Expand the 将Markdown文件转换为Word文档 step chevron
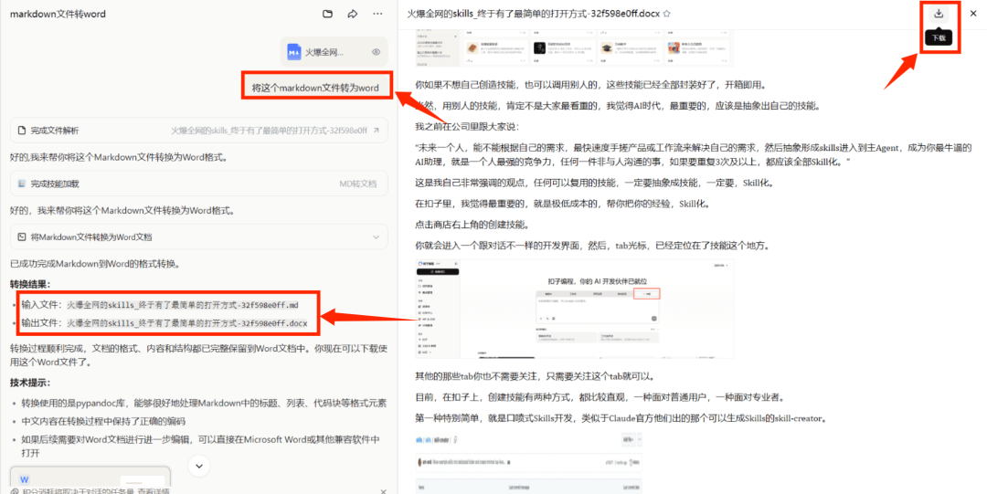 coord(377,237)
